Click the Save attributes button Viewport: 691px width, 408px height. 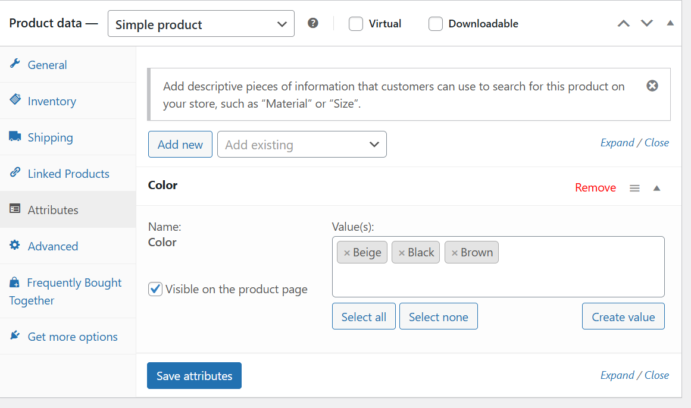[195, 375]
